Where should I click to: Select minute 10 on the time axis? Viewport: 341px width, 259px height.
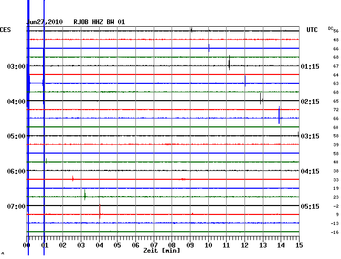(x=208, y=245)
